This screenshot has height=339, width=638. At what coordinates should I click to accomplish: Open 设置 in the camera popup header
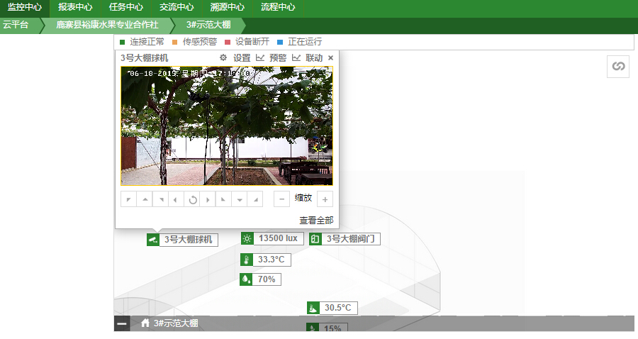(x=236, y=57)
